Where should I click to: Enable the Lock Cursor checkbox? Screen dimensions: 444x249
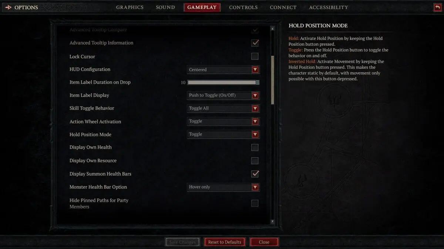255,56
